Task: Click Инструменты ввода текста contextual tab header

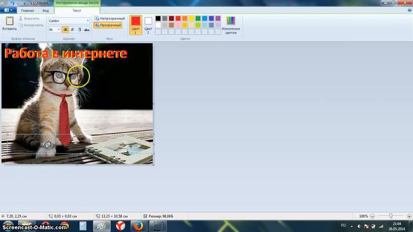Action: (77, 3)
